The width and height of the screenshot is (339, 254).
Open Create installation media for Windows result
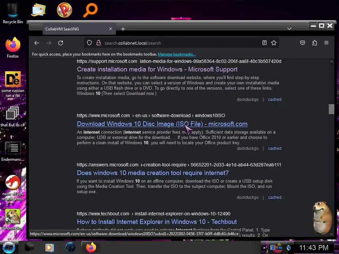click(x=157, y=69)
